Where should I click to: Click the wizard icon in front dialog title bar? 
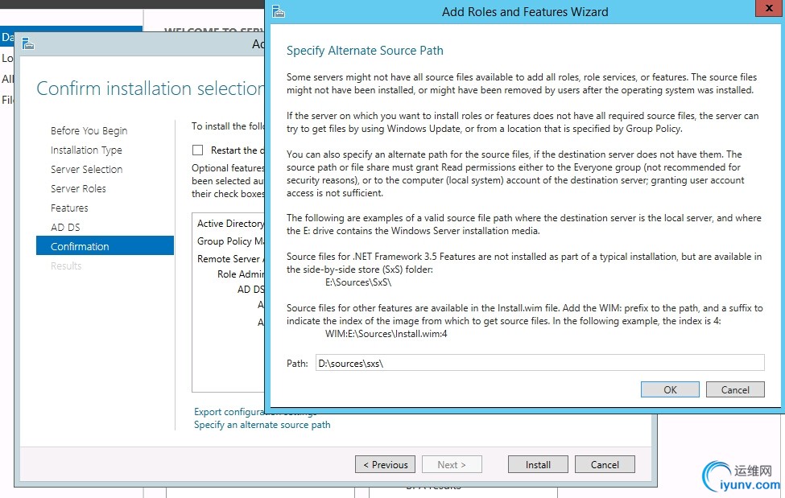click(279, 11)
